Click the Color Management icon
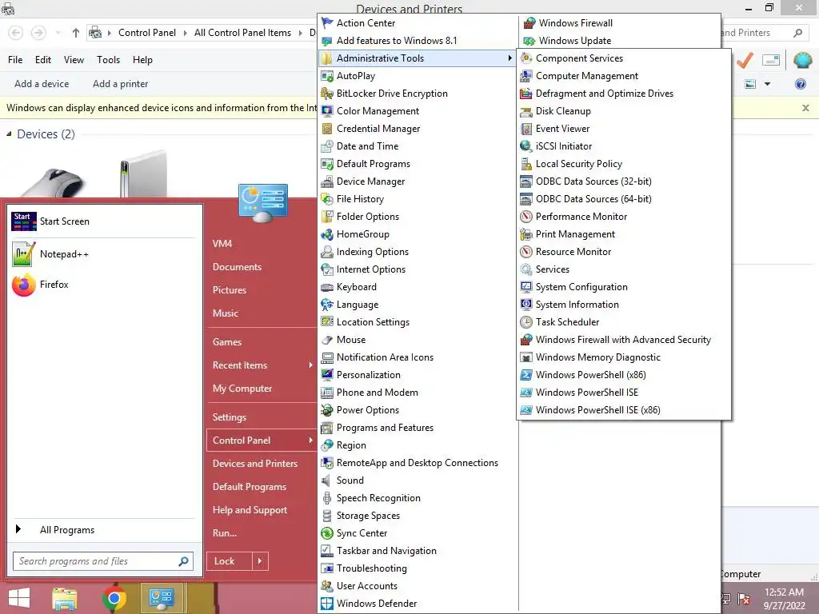Image resolution: width=819 pixels, height=614 pixels. pos(327,111)
